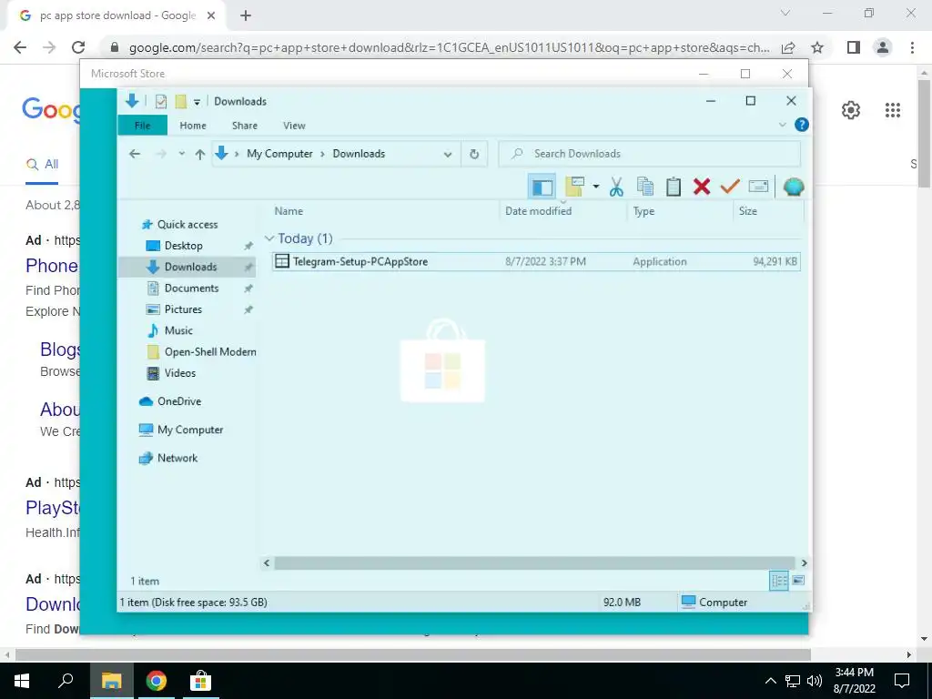Open a new Chrome tab

click(x=246, y=16)
